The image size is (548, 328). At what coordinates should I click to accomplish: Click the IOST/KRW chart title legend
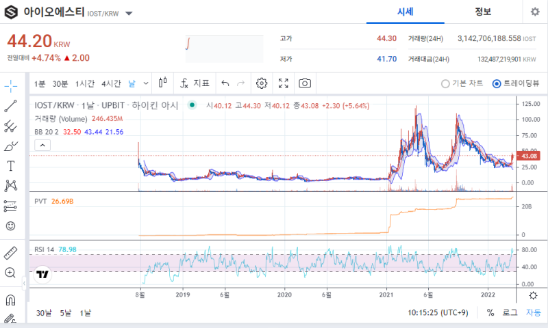coord(106,105)
